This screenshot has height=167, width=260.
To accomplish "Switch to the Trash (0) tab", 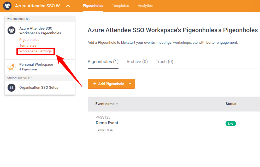I will click(x=164, y=62).
